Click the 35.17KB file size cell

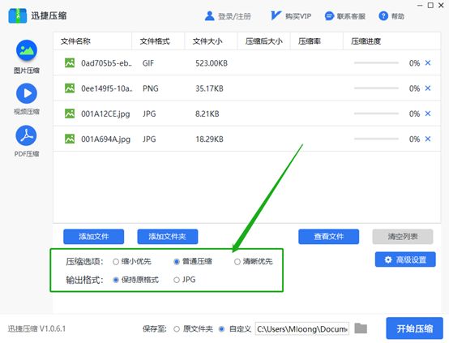pos(209,88)
